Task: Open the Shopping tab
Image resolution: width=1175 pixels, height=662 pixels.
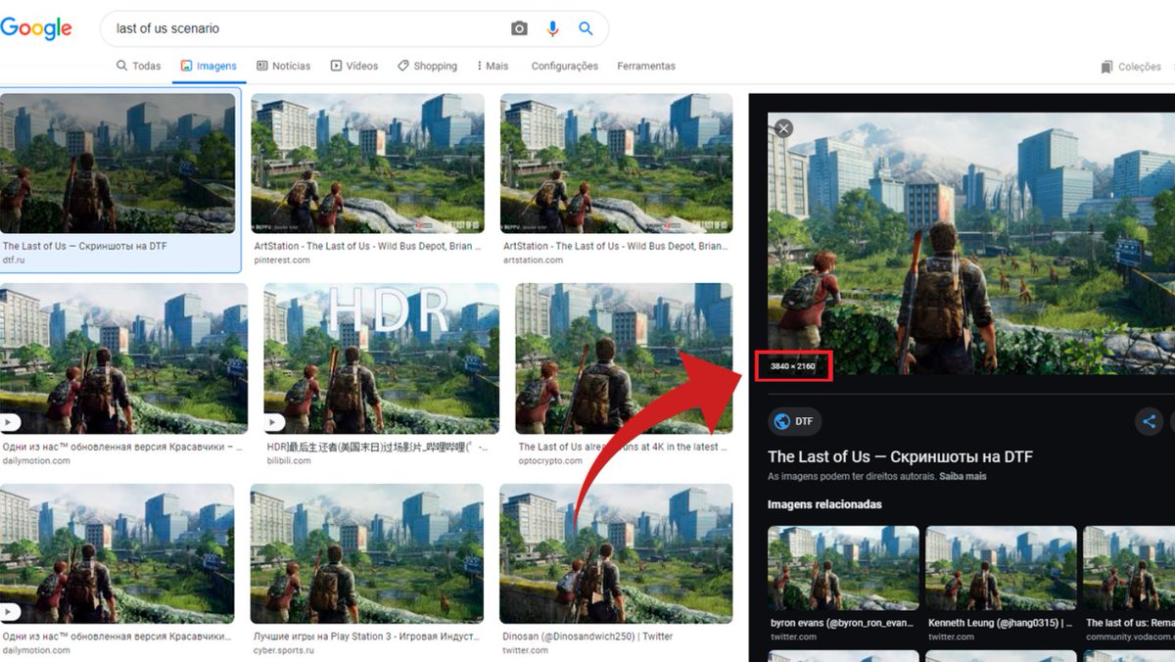Action: pyautogui.click(x=427, y=66)
